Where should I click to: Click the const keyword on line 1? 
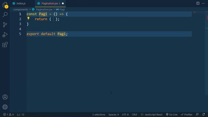point(32,14)
